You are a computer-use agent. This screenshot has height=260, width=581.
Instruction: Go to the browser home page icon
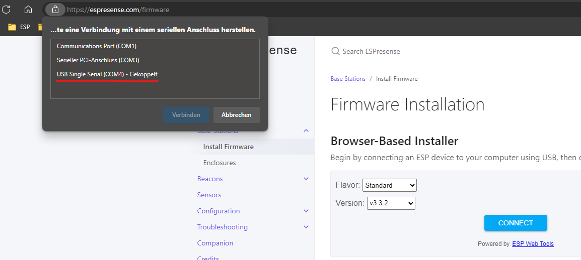coord(28,9)
